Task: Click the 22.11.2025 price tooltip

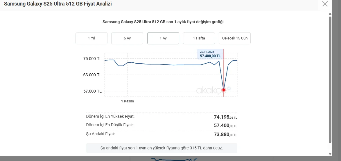Action: (210, 54)
